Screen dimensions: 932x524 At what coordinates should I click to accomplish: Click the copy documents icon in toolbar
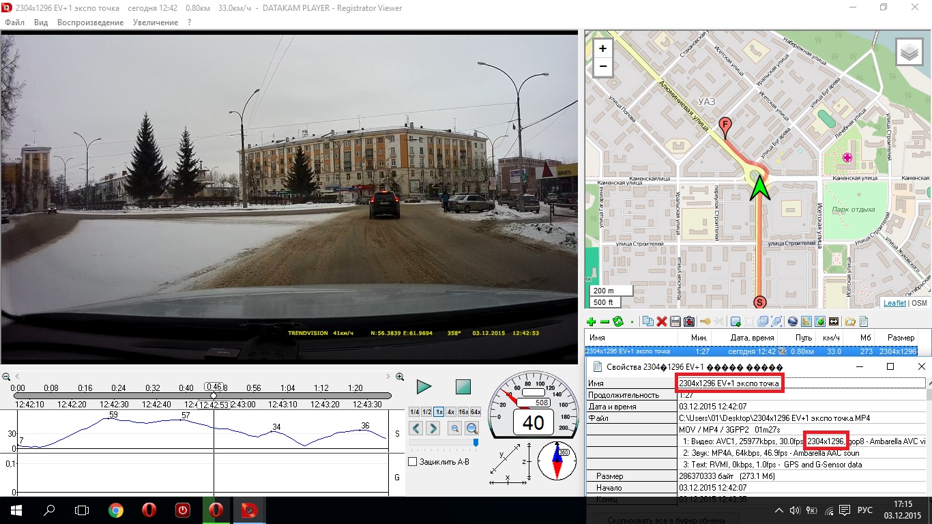click(x=647, y=322)
